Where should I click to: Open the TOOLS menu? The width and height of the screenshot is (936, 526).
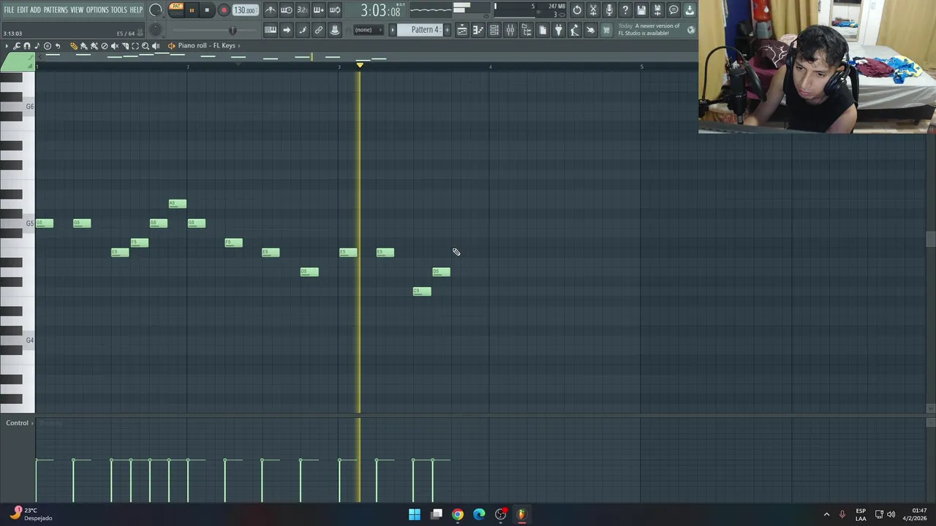click(119, 9)
